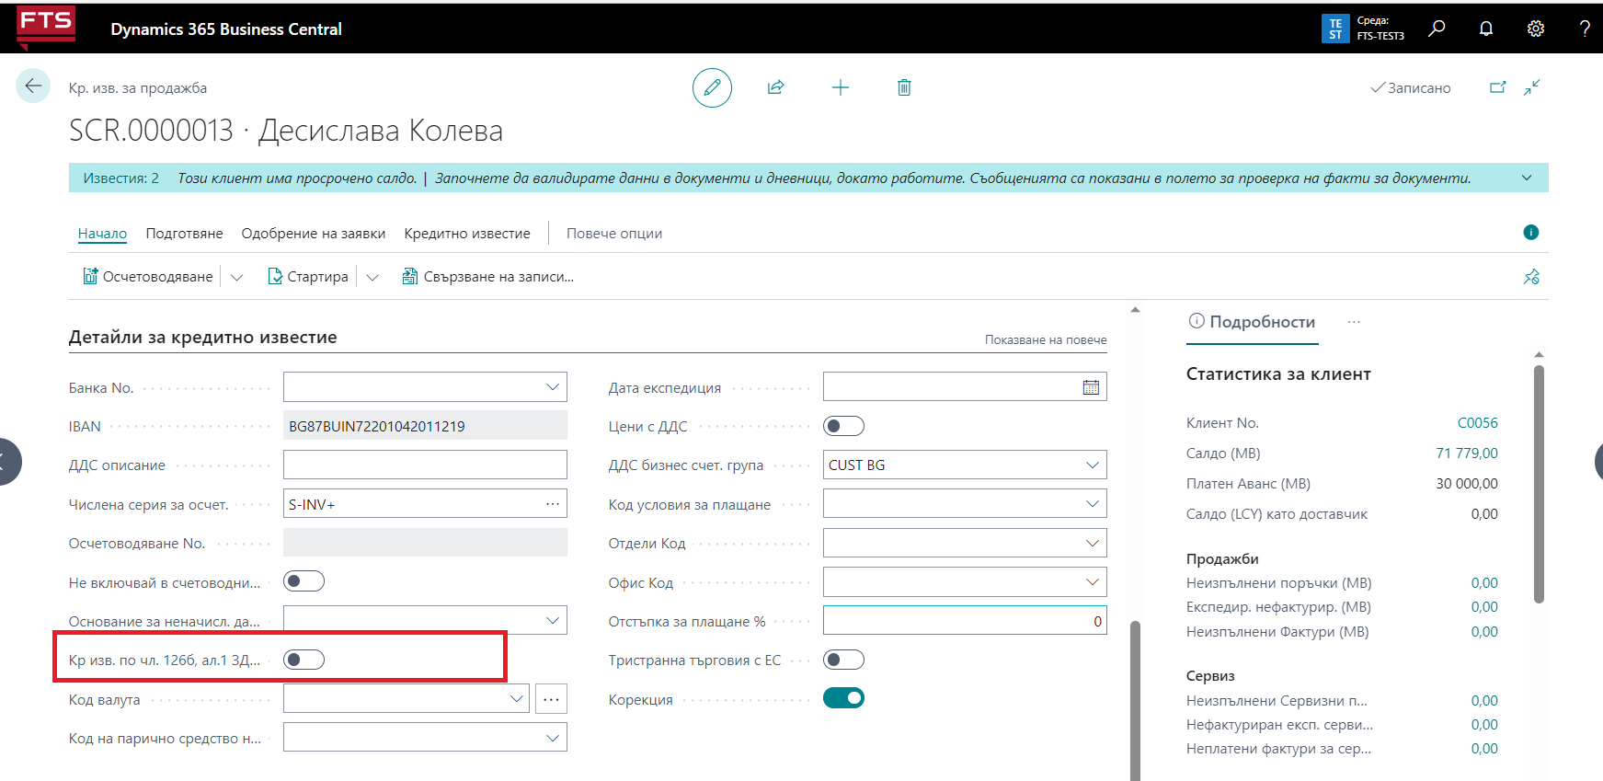Toggle Не включвай в счетоводни switch
1603x781 pixels.
(x=303, y=581)
